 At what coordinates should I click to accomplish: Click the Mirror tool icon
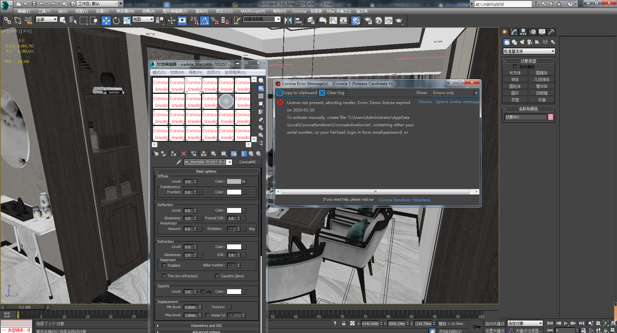point(288,21)
